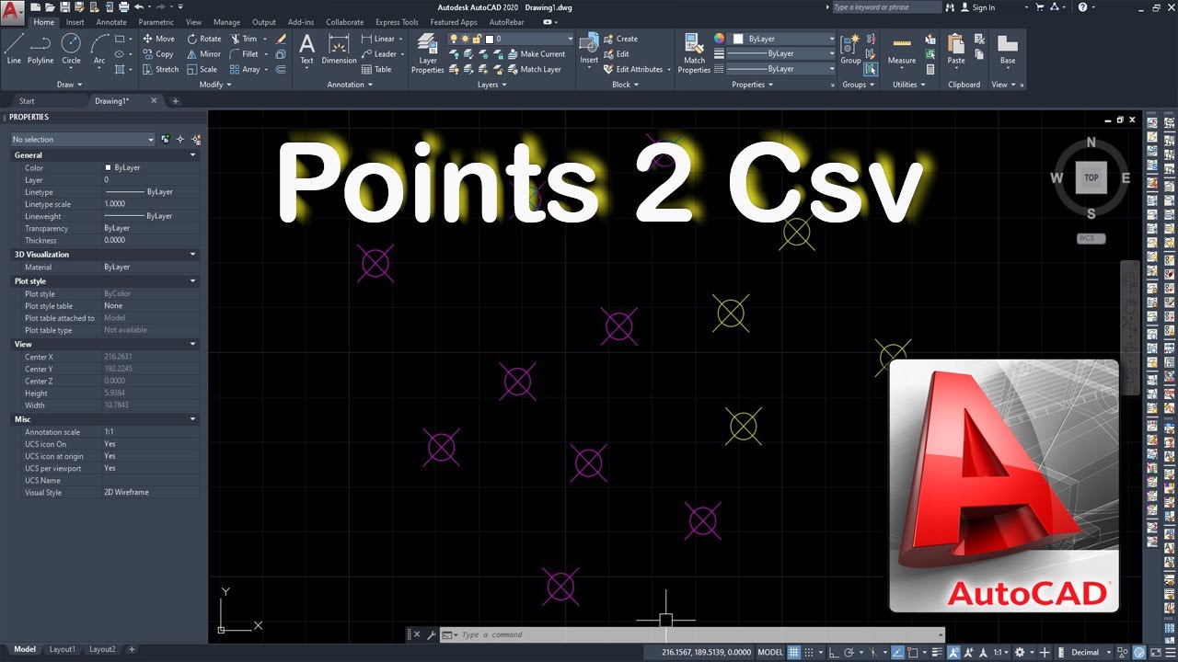Activate the Rotate command
Viewport: 1178px width, 662px height.
pos(204,39)
